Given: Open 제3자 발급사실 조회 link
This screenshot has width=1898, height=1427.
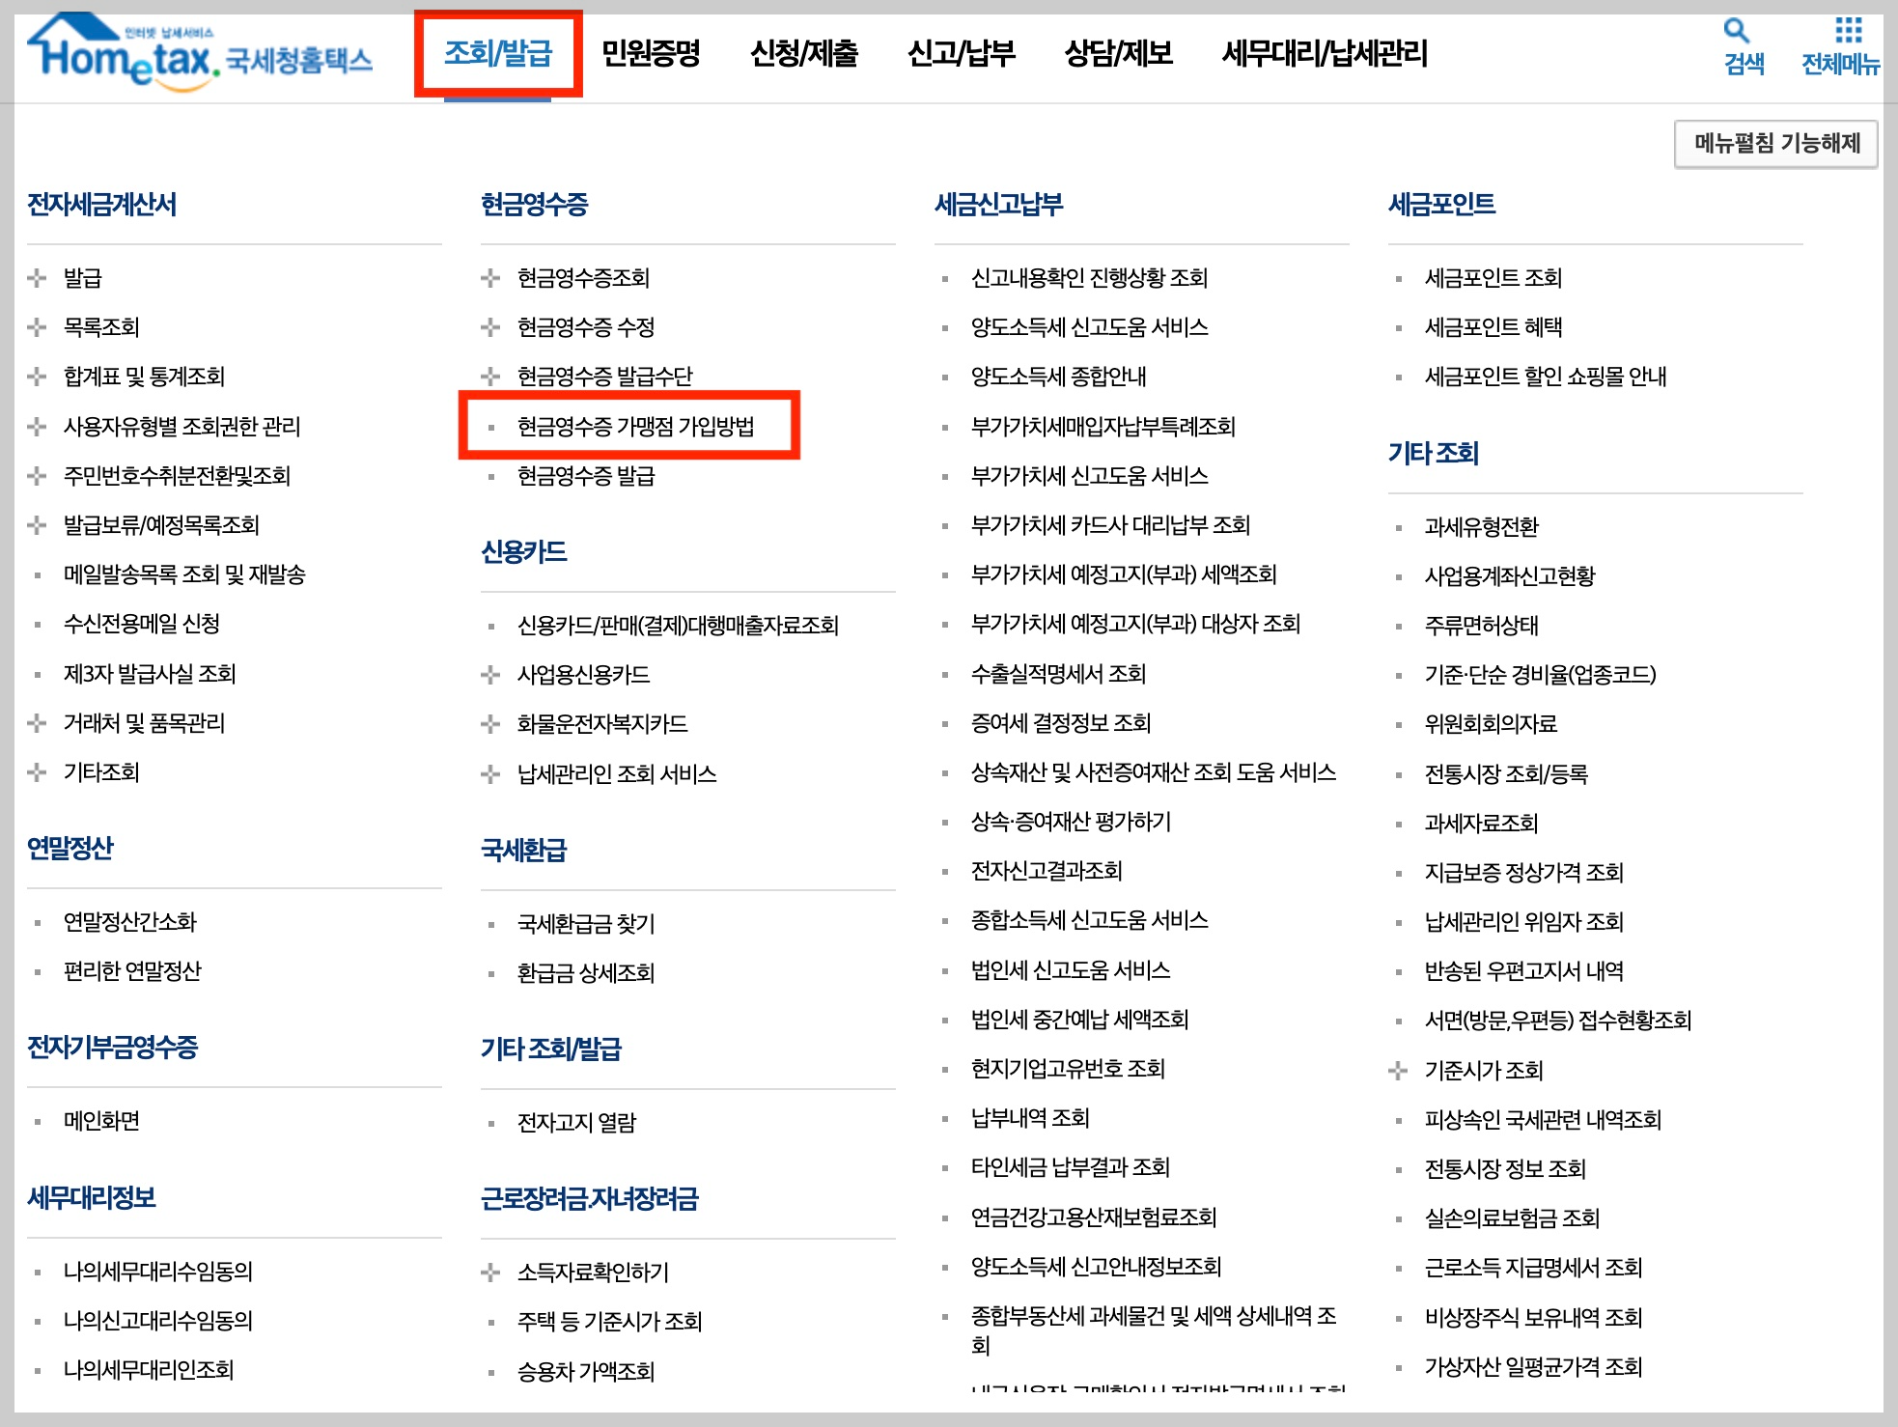Looking at the screenshot, I should coord(150,674).
